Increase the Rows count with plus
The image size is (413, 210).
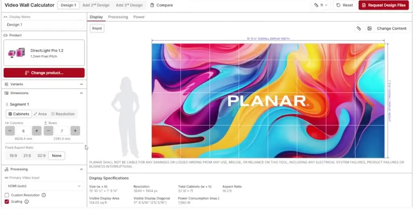(75, 131)
